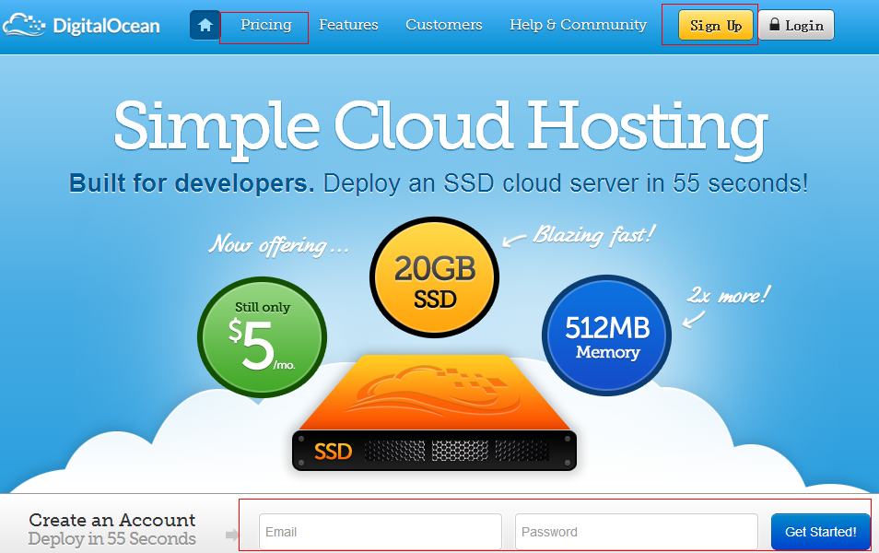
Task: Focus the Password input field
Action: click(x=636, y=532)
